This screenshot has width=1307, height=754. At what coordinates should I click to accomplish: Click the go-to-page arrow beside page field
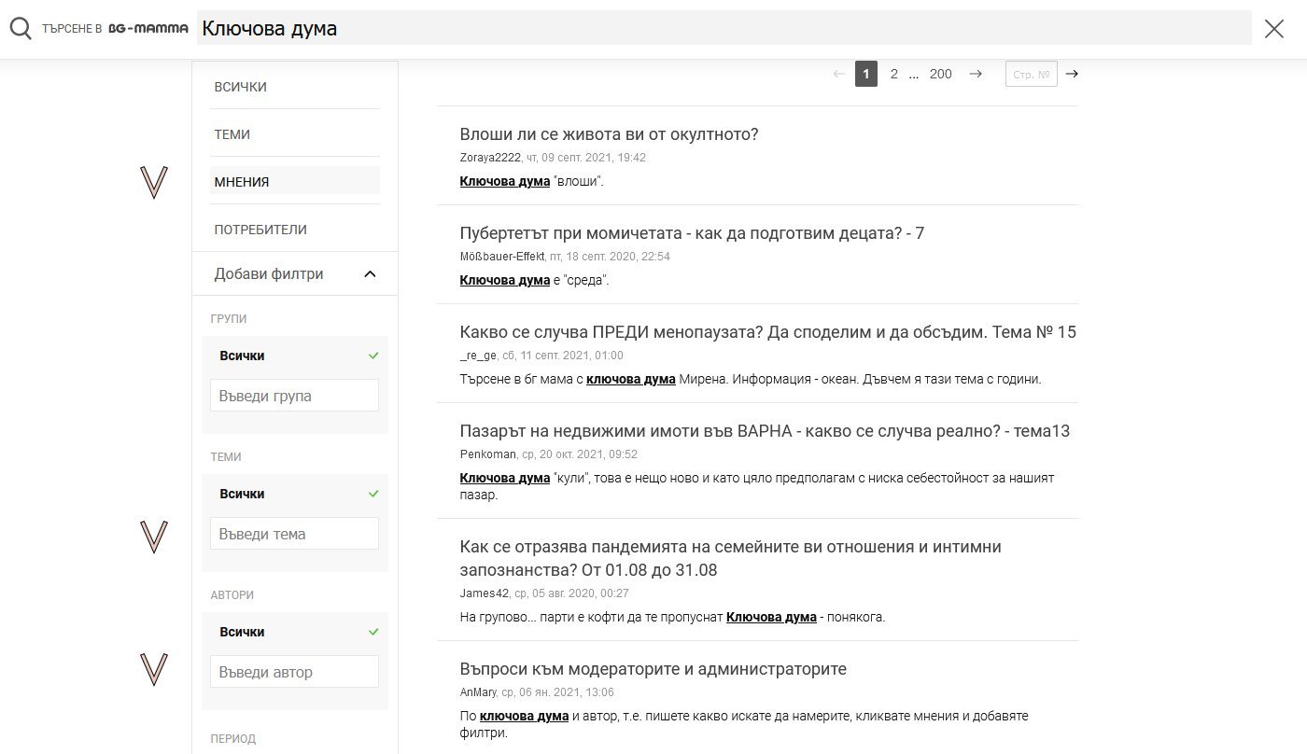point(1072,74)
